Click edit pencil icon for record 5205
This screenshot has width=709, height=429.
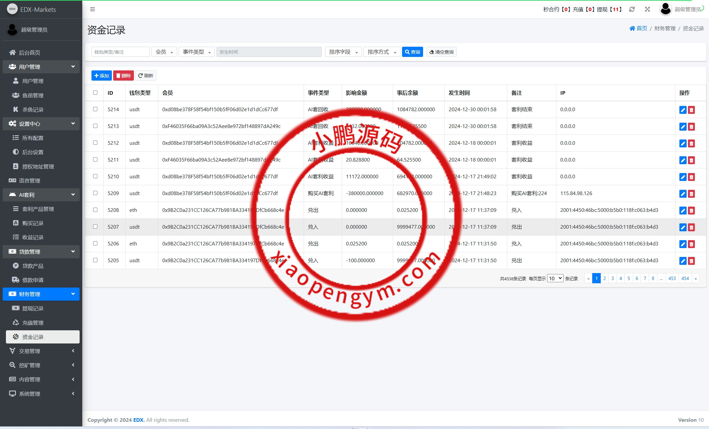click(x=683, y=261)
